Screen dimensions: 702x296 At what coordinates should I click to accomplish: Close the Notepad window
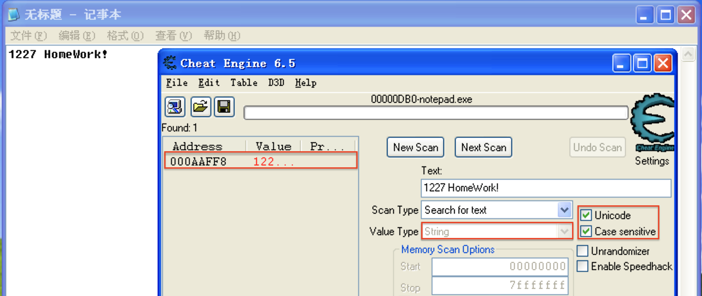click(686, 15)
